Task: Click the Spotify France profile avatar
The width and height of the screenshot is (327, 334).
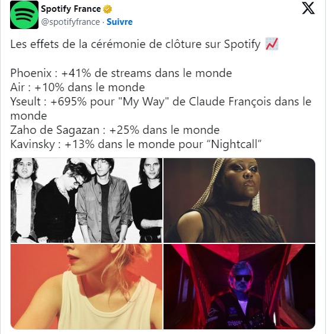Action: point(24,15)
